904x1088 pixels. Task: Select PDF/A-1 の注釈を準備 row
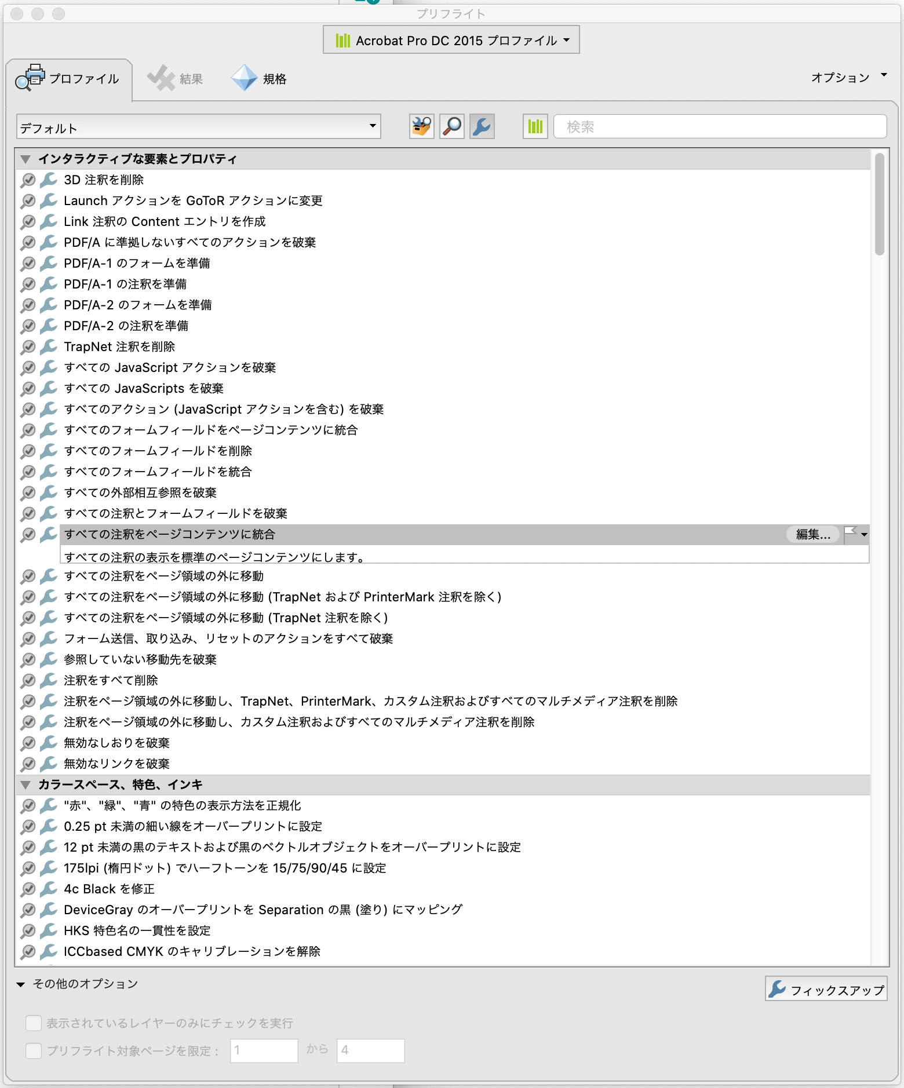coord(444,284)
